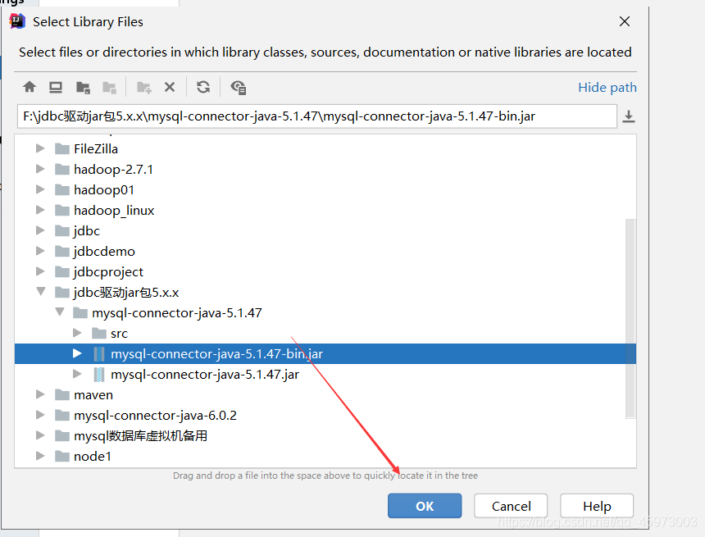Screen dimensions: 705x537
Task: Select the mysql-connector-java-5.1.47 folder row
Action: [177, 313]
